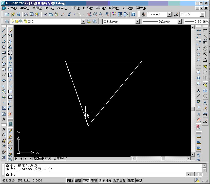Toggle 模型 model space button
This screenshot has height=184, width=210.
point(139,180)
